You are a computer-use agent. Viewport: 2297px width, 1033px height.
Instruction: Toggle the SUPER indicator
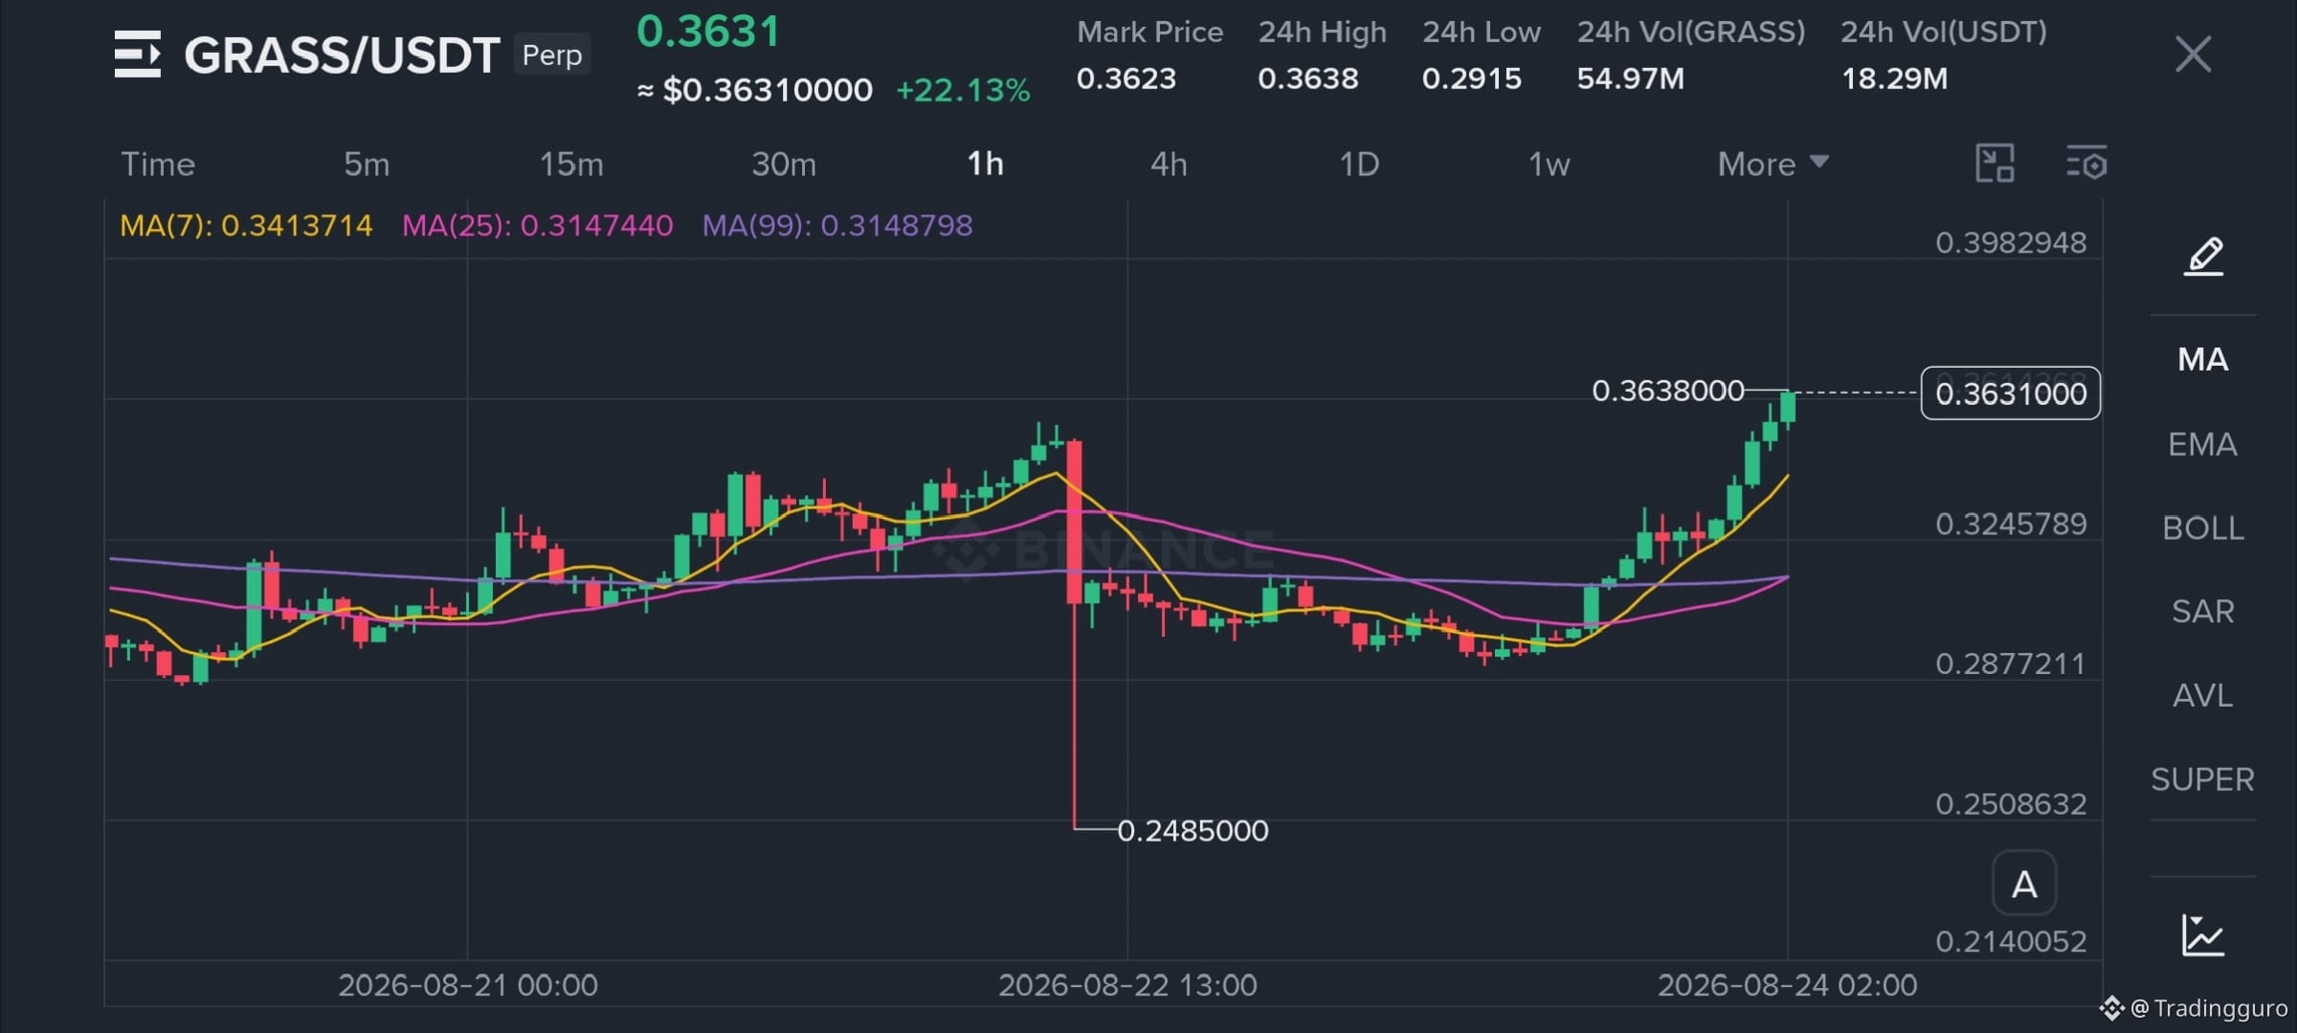click(x=2203, y=780)
